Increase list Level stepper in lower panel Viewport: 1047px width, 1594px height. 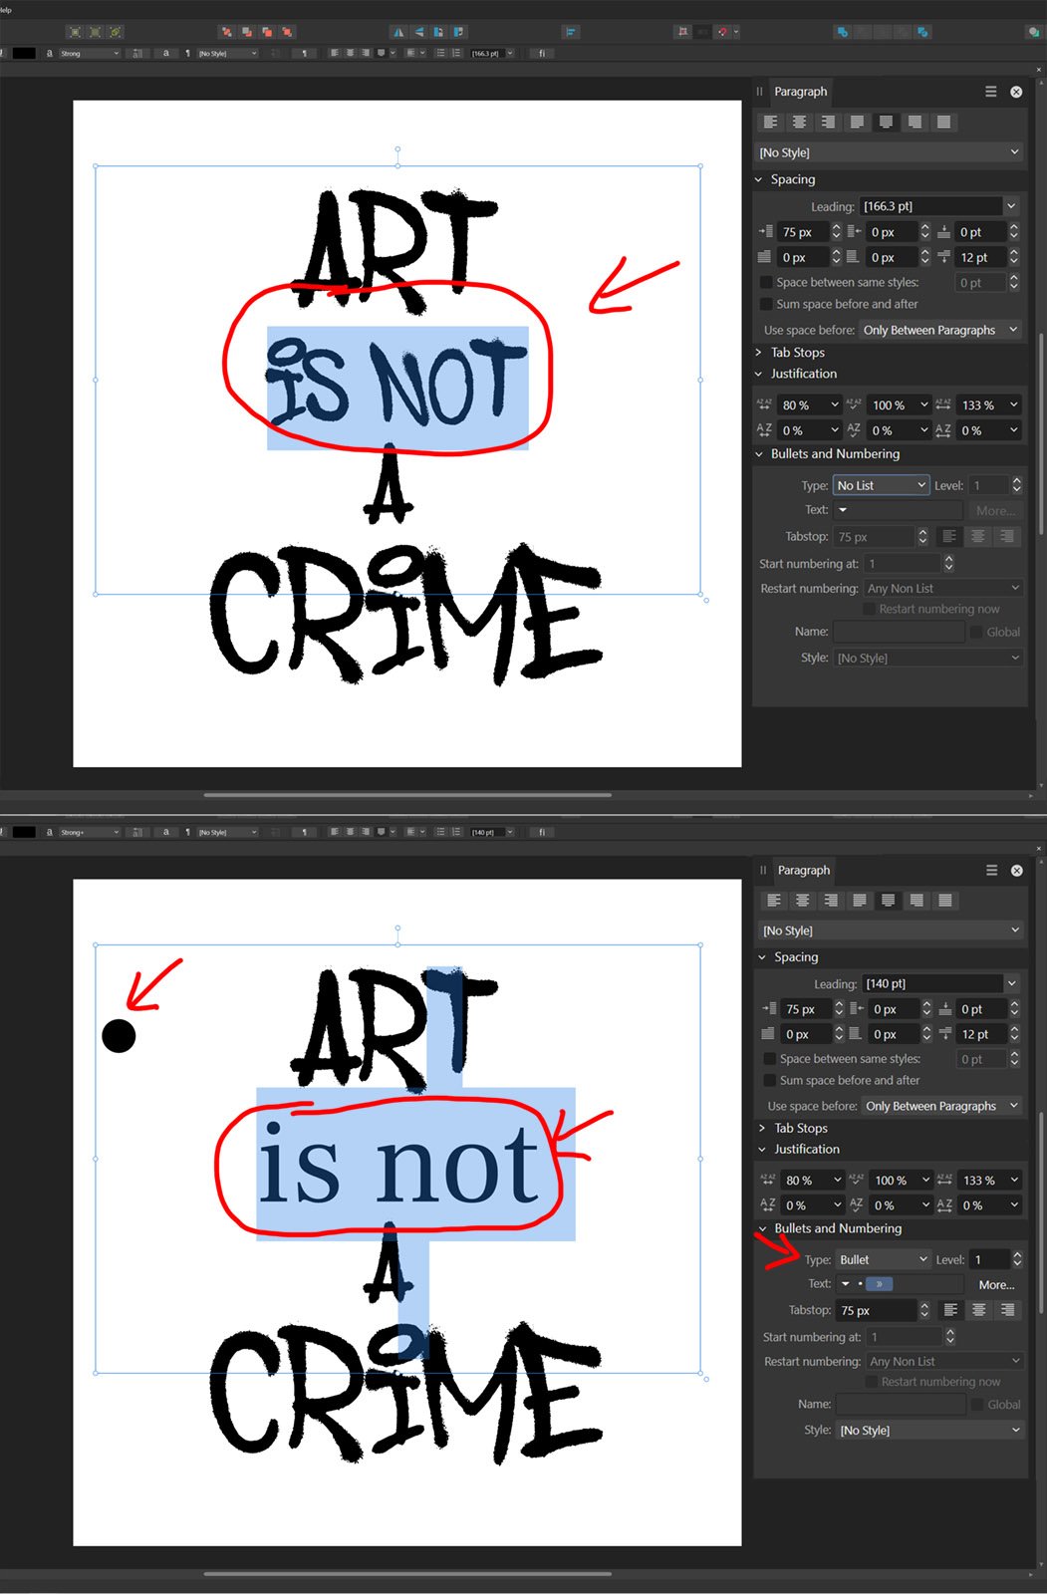[1017, 1254]
